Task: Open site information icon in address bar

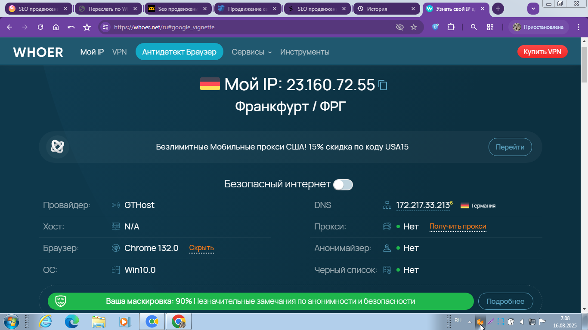Action: tap(105, 27)
